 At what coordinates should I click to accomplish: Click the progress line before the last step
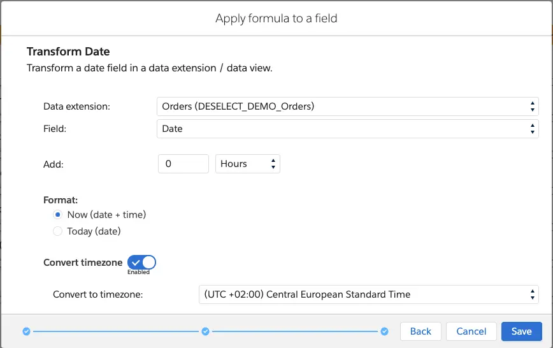pyautogui.click(x=295, y=331)
